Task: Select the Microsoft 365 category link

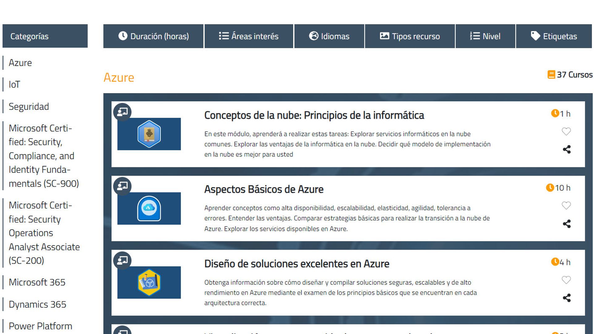Action: 37,282
